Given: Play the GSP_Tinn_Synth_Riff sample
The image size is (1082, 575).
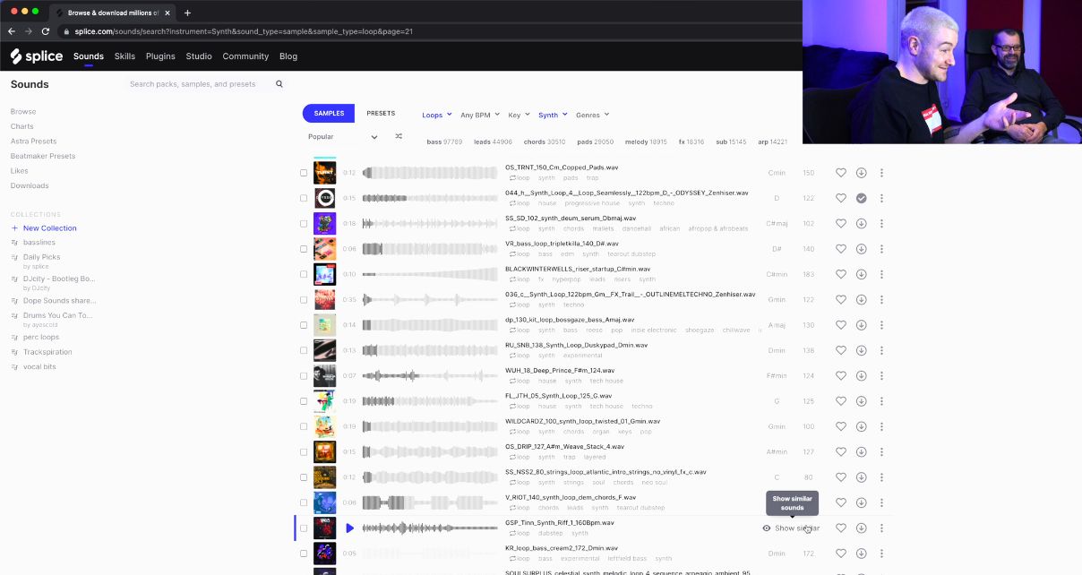Looking at the screenshot, I should (x=349, y=528).
